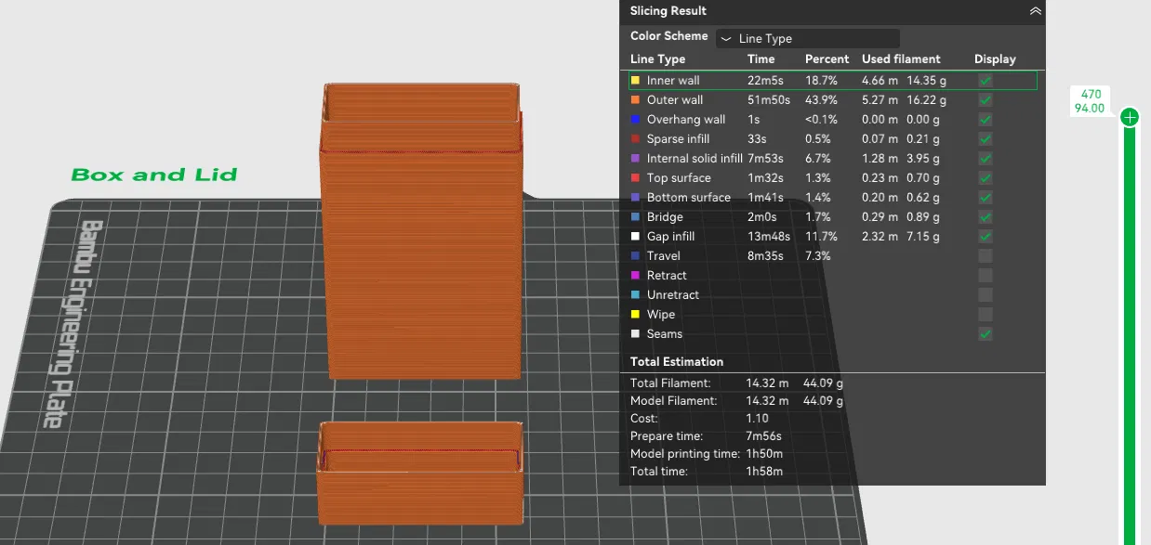Screen dimensions: 1151x545
Task: Select the lid model on plate
Action: [x=420, y=474]
